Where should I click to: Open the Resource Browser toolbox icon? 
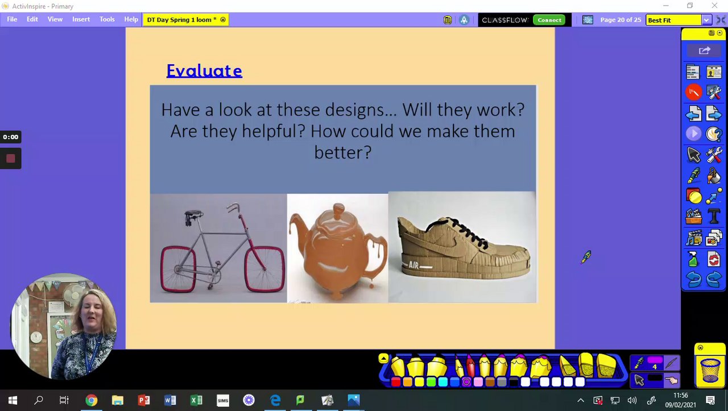pos(693,217)
